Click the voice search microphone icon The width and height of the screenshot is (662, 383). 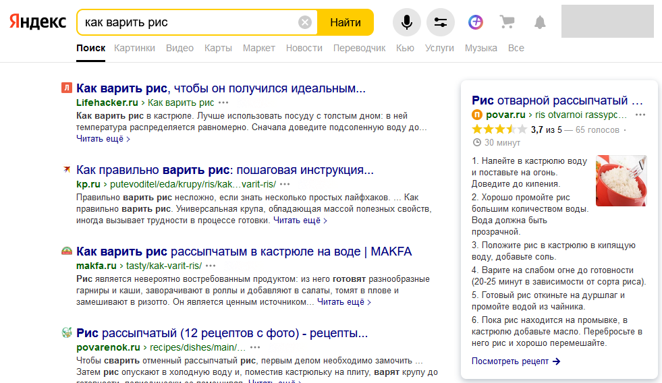point(406,22)
